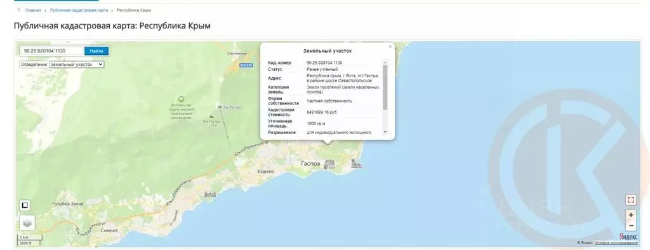Screen dimensions: 650x250
Task: Open the map layers switcher icon
Action: 27,223
